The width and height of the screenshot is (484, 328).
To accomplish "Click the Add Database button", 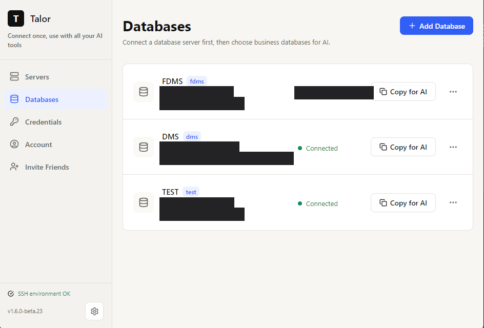I will tap(436, 26).
